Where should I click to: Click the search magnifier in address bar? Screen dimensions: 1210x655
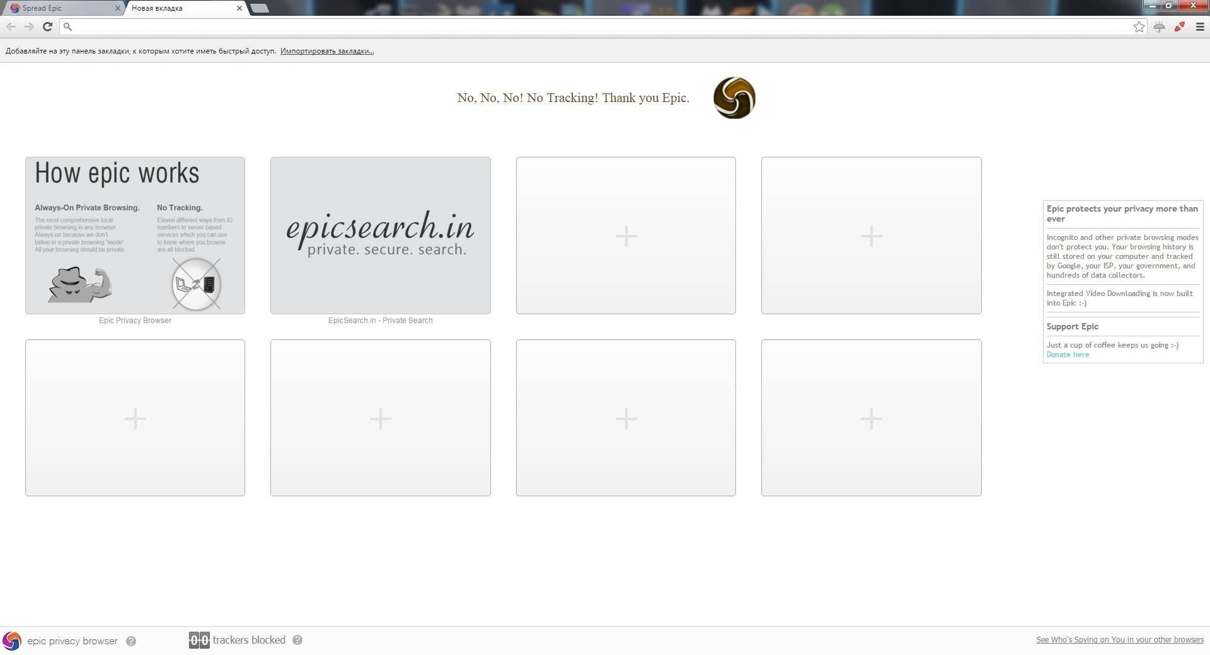[68, 26]
